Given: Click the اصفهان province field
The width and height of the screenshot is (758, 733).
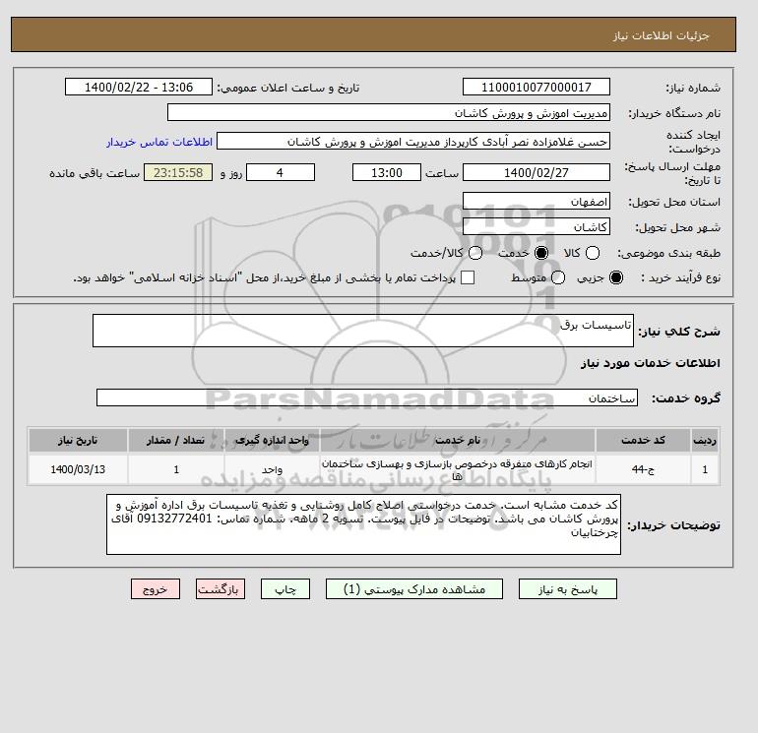Looking at the screenshot, I should tap(537, 201).
